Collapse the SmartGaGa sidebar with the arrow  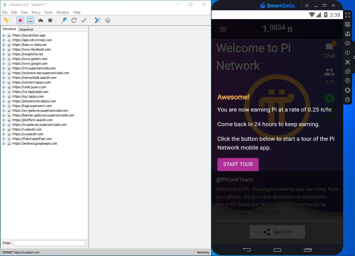(x=354, y=57)
